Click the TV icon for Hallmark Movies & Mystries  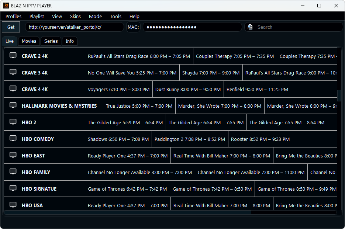click(13, 105)
